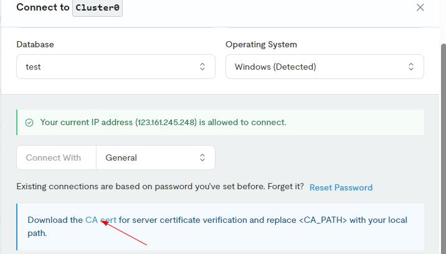Image resolution: width=446 pixels, height=254 pixels.
Task: Click the chevron arrows in the Database field
Action: (202, 67)
